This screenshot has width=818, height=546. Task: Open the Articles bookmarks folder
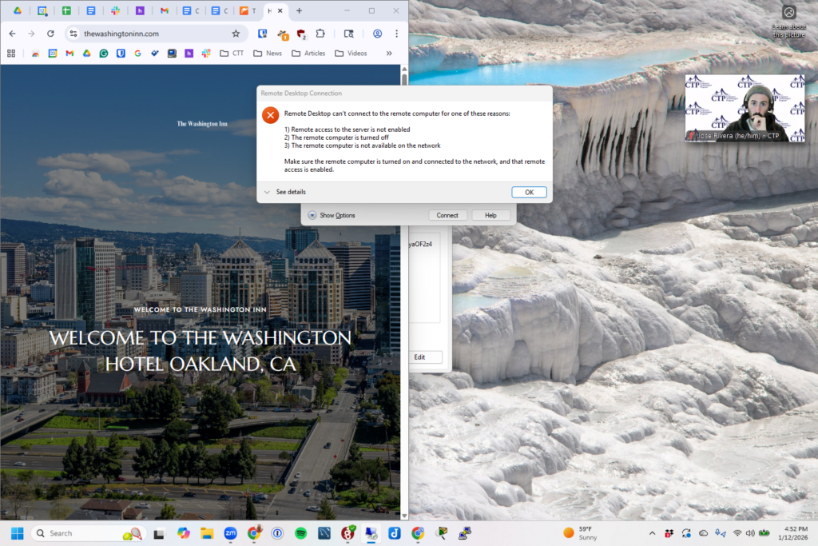click(308, 54)
